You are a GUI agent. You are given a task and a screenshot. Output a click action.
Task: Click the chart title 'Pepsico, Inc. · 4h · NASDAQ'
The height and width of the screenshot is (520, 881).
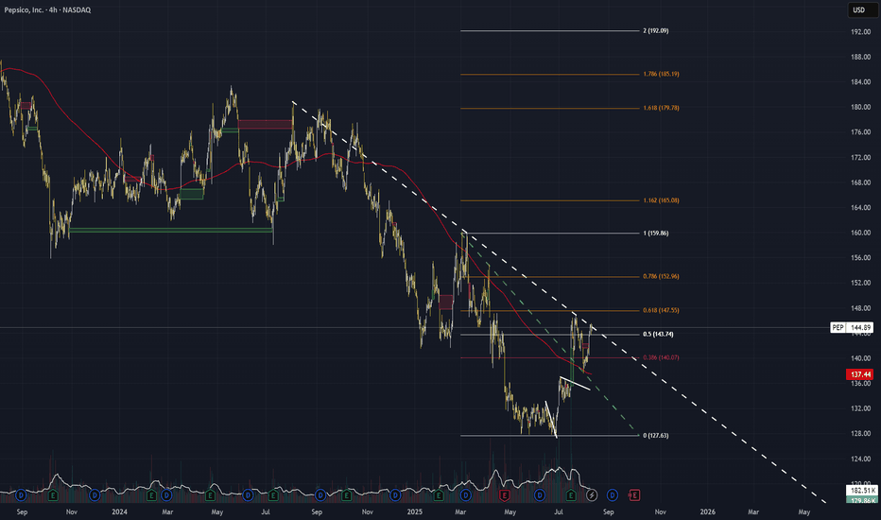pyautogui.click(x=47, y=9)
